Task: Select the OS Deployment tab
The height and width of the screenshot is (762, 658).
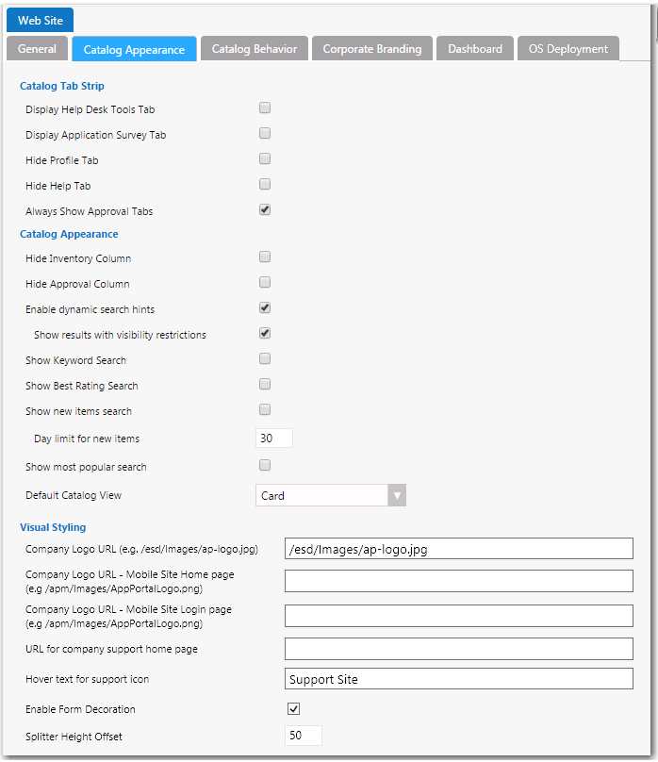Action: pyautogui.click(x=568, y=47)
